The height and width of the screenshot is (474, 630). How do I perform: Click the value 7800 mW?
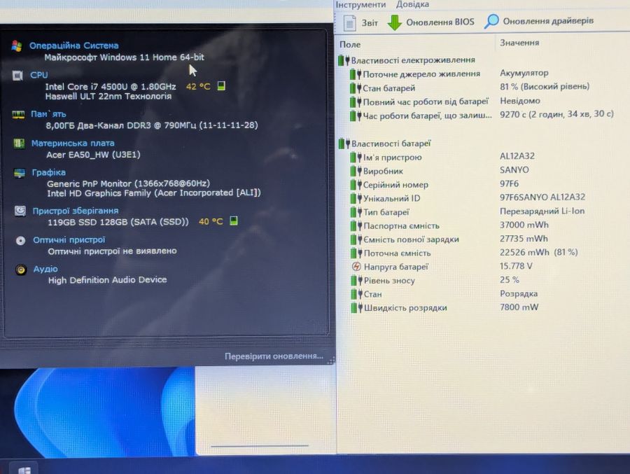coord(519,307)
